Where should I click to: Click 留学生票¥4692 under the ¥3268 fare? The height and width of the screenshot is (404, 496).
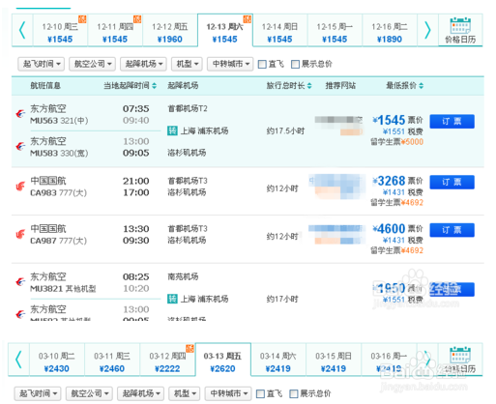point(396,202)
